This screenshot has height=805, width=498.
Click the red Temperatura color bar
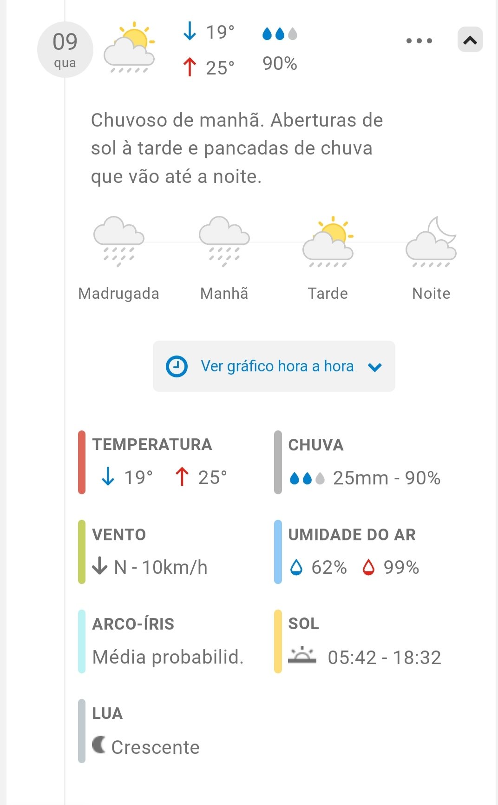[x=82, y=462]
